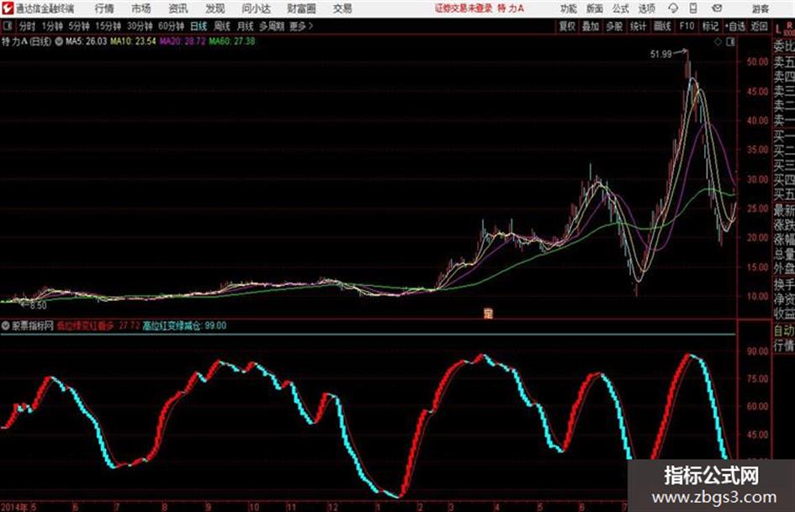Click the 多股 multi-stock toolbar button
Viewport: 795px width, 512px height.
point(614,26)
